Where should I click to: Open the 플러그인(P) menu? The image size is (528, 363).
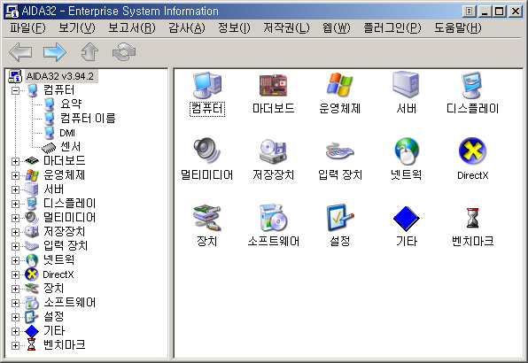pos(392,28)
